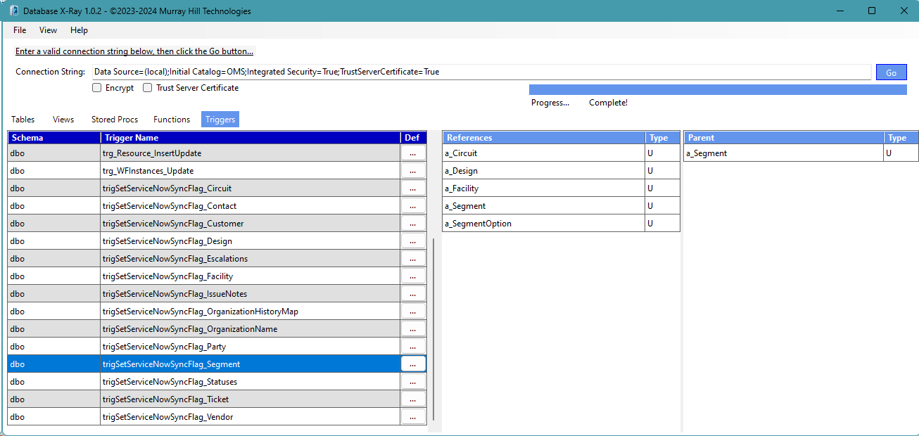Select trigSetServiceNowSyncFlag_Facility trigger name
919x436 pixels.
[x=250, y=276]
